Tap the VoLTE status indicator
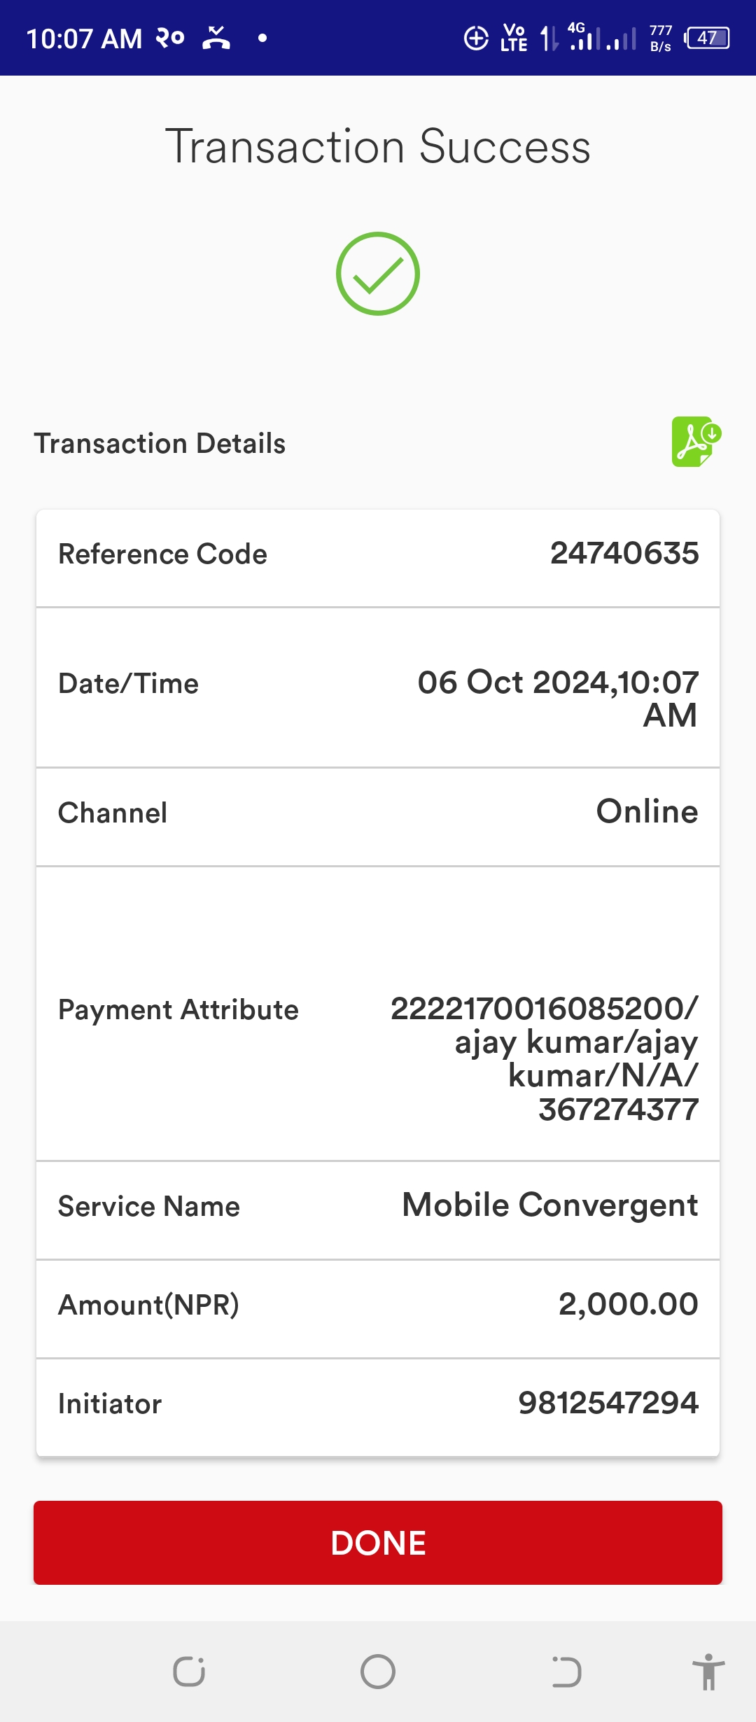Screen dimensions: 756x1722 pyautogui.click(x=514, y=38)
